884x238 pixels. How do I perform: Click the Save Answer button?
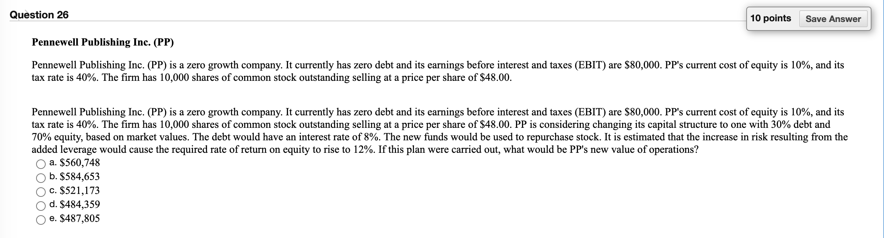(833, 18)
